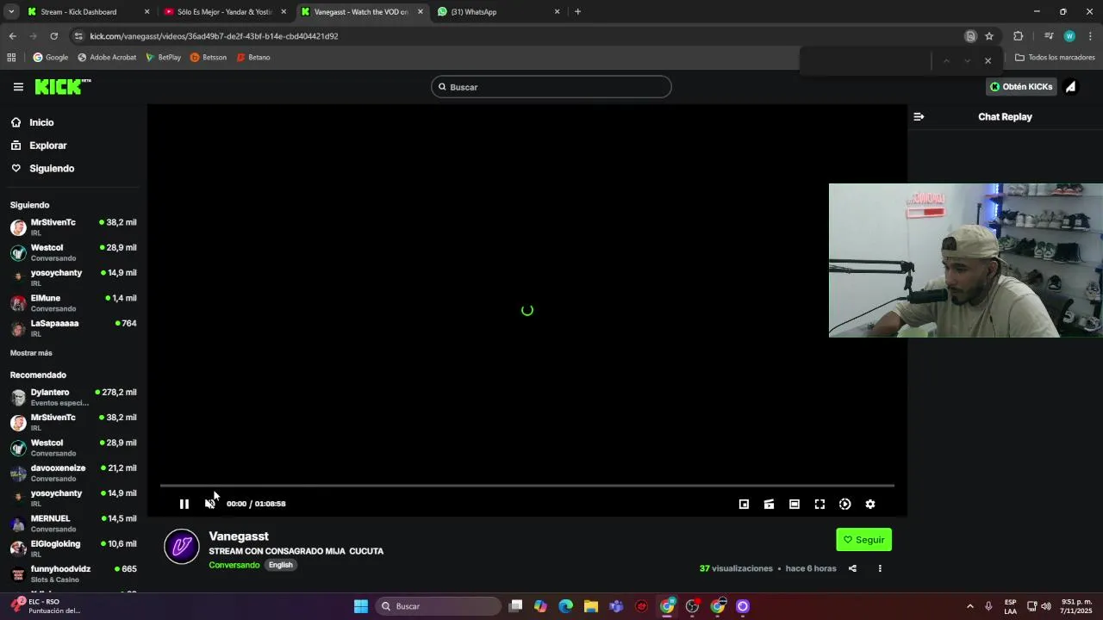The height and width of the screenshot is (620, 1103).
Task: Switch to the Stream - Kick Dashboard tab
Action: point(88,12)
